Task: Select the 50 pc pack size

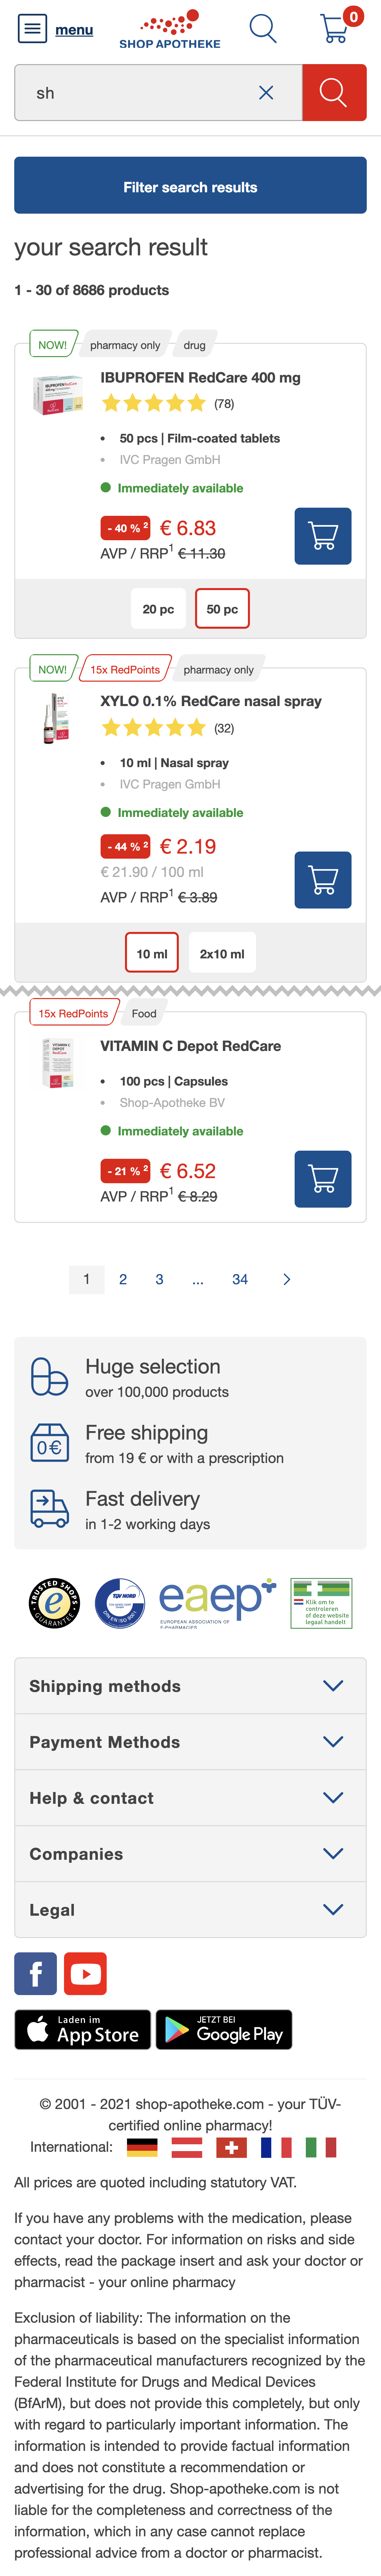Action: [x=221, y=609]
